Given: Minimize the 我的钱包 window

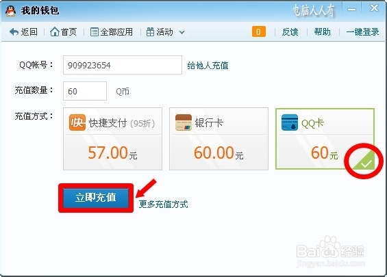Looking at the screenshot, I should pyautogui.click(x=351, y=10).
